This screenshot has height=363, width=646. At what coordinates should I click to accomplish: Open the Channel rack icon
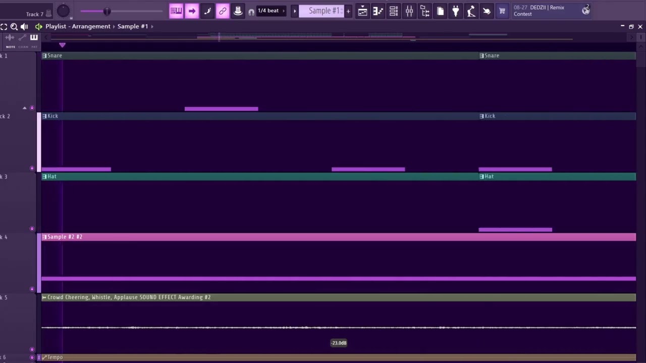[x=394, y=11]
